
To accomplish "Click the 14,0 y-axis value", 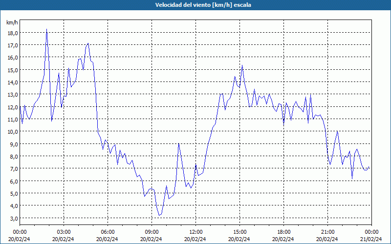I will tap(12, 82).
